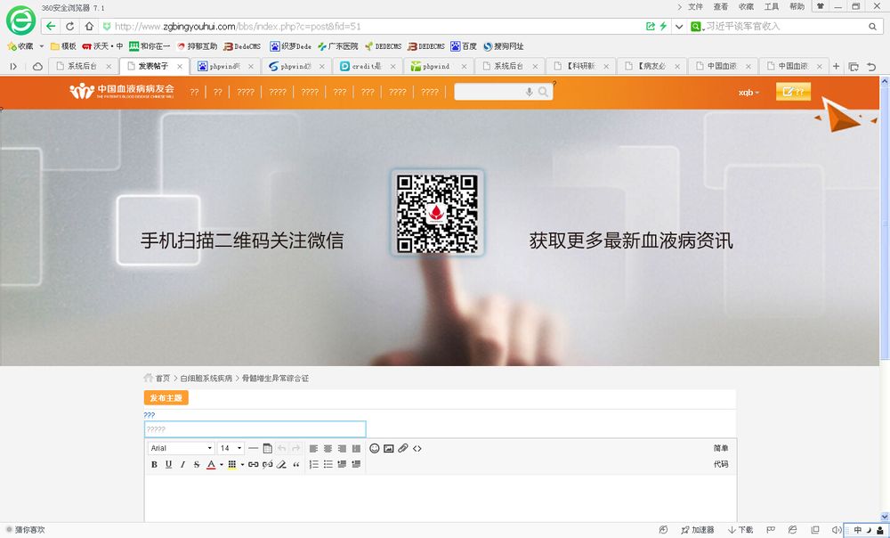This screenshot has width=890, height=538.
Task: Open address bar history dropdown
Action: click(x=679, y=26)
